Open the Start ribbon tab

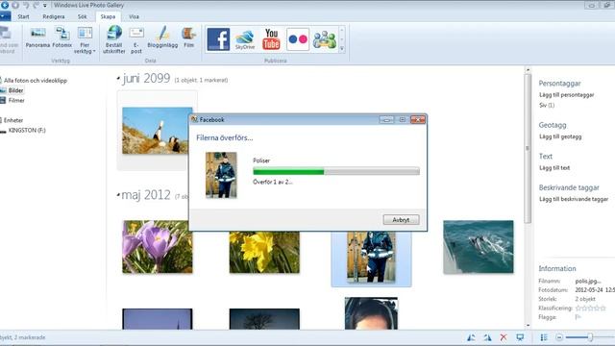[23, 16]
